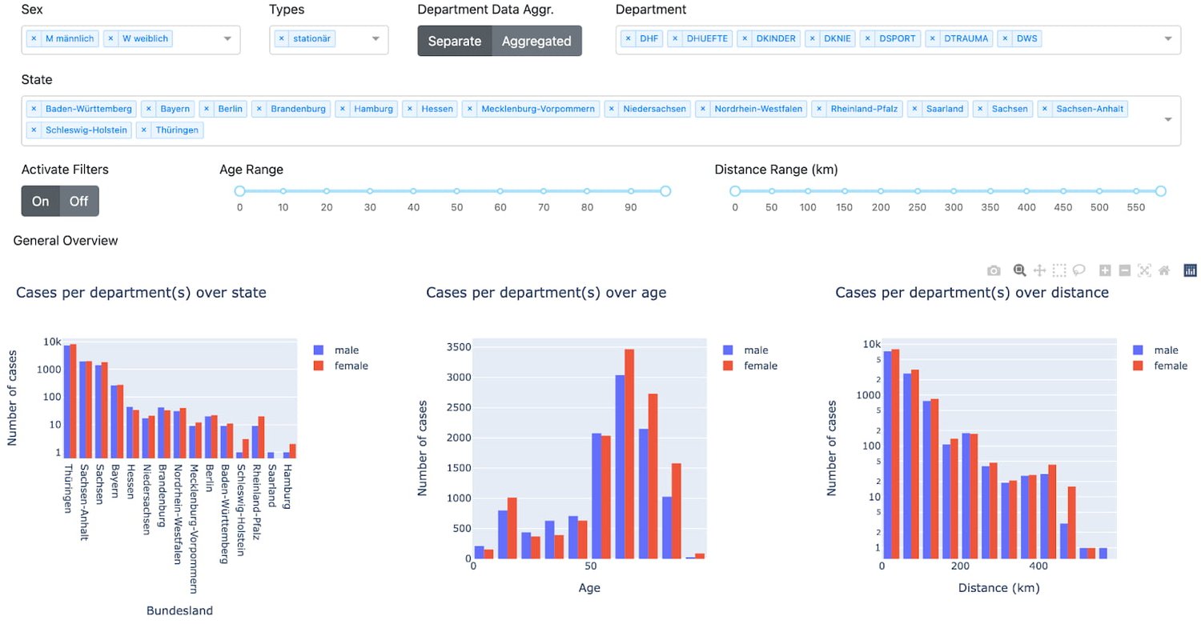Remove Rheinland-Pfalz state tag
This screenshot has width=1201, height=624.
point(819,109)
